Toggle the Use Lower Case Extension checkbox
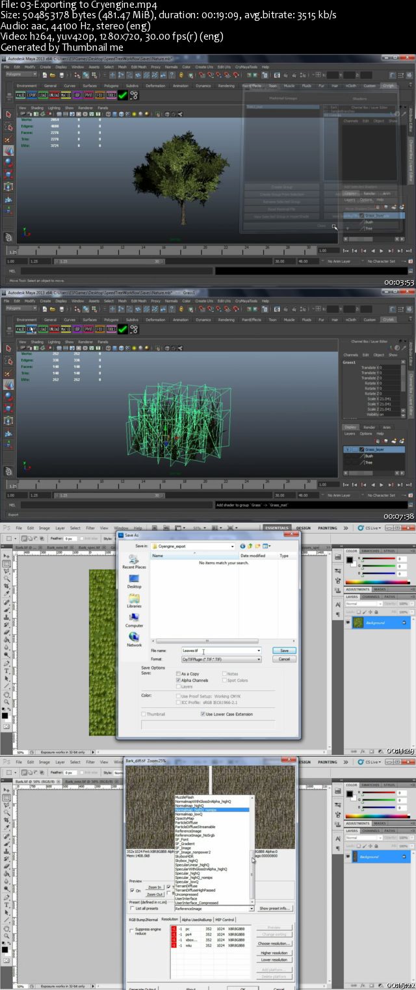Viewport: 416px width, 990px height. tap(201, 714)
